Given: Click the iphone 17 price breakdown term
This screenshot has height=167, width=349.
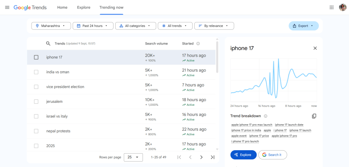Looking at the screenshot, I should point(259,136).
